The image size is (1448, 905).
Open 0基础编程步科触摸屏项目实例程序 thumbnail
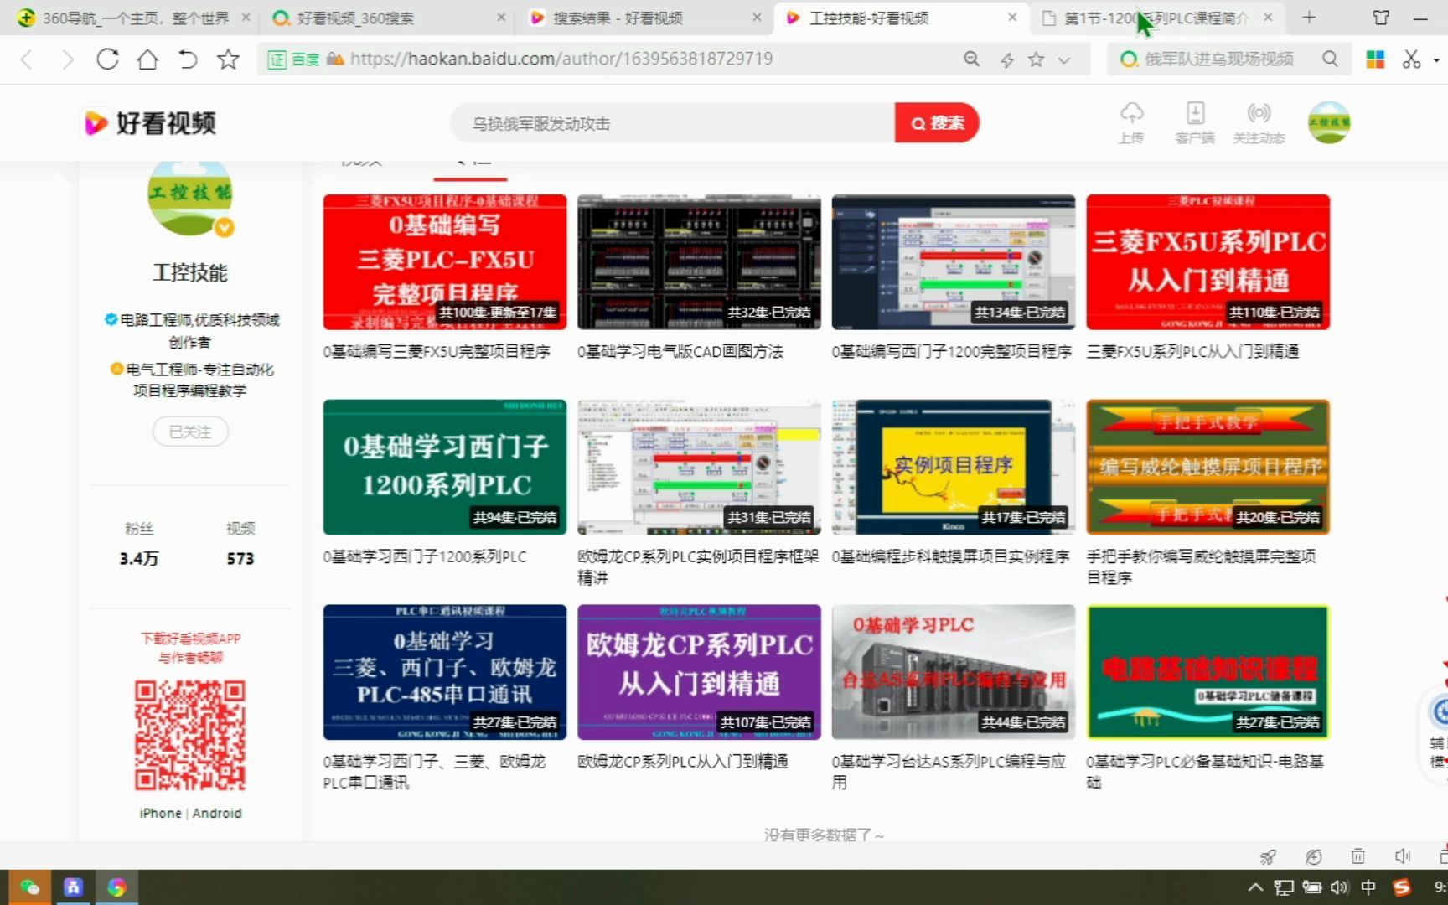(x=954, y=467)
